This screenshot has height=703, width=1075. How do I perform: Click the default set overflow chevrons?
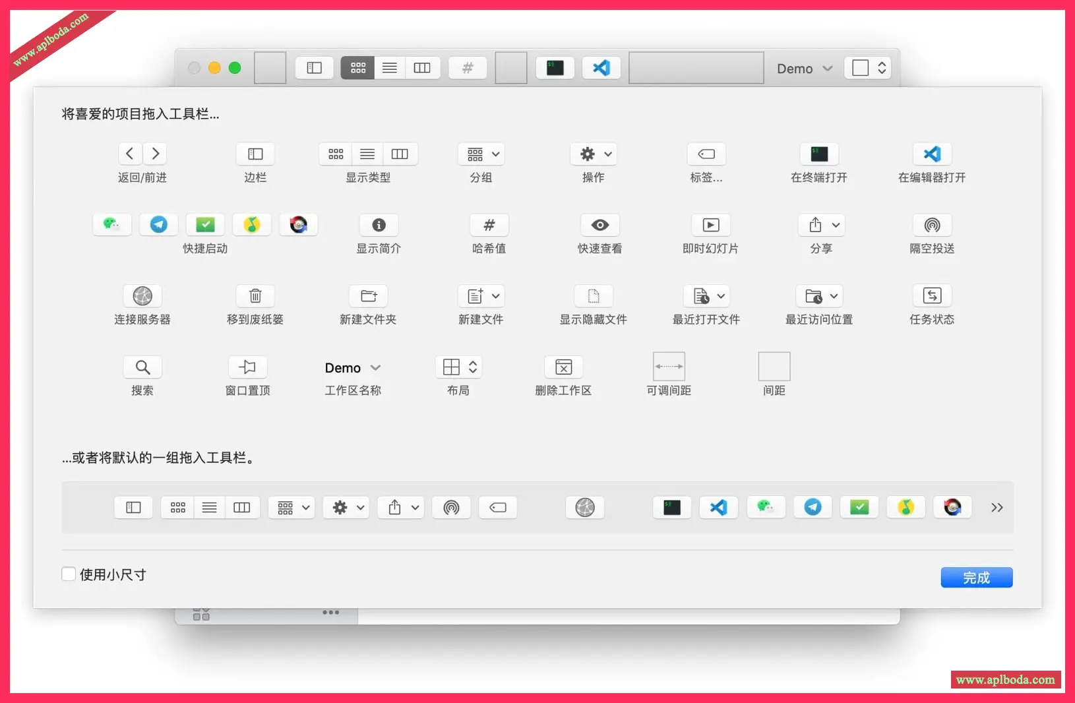point(997,507)
